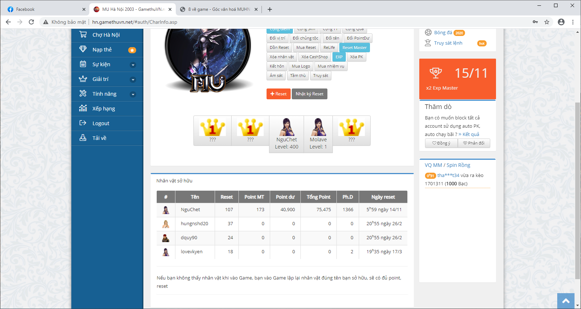
Task: Vote Phản đối in the poll
Action: [x=474, y=143]
